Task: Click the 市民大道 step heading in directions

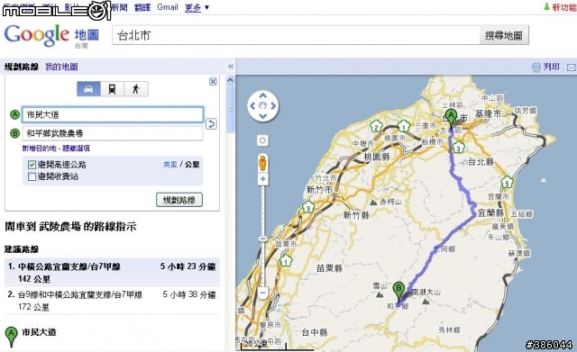Action: [x=39, y=332]
